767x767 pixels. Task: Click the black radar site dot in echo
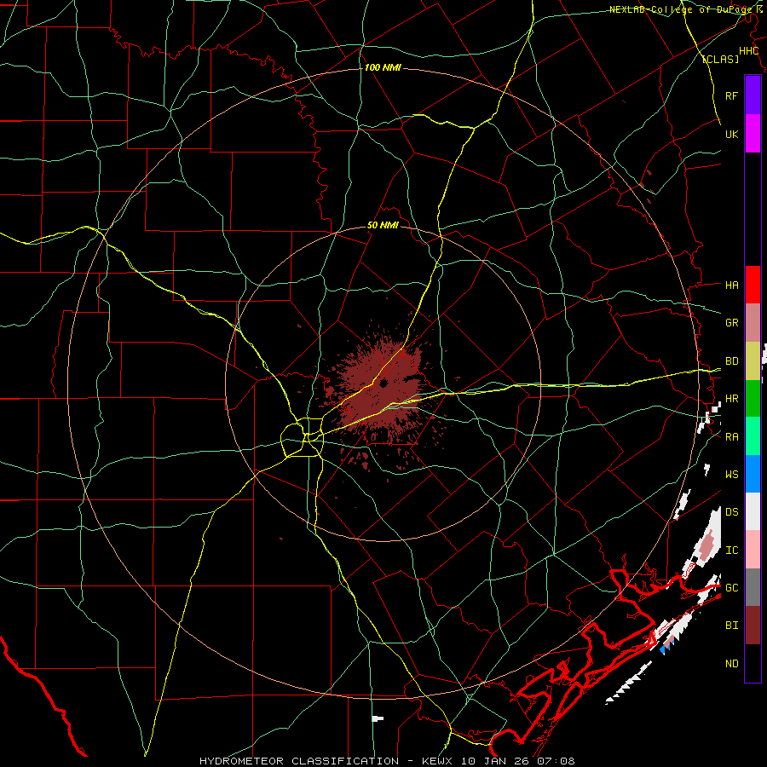pyautogui.click(x=383, y=383)
